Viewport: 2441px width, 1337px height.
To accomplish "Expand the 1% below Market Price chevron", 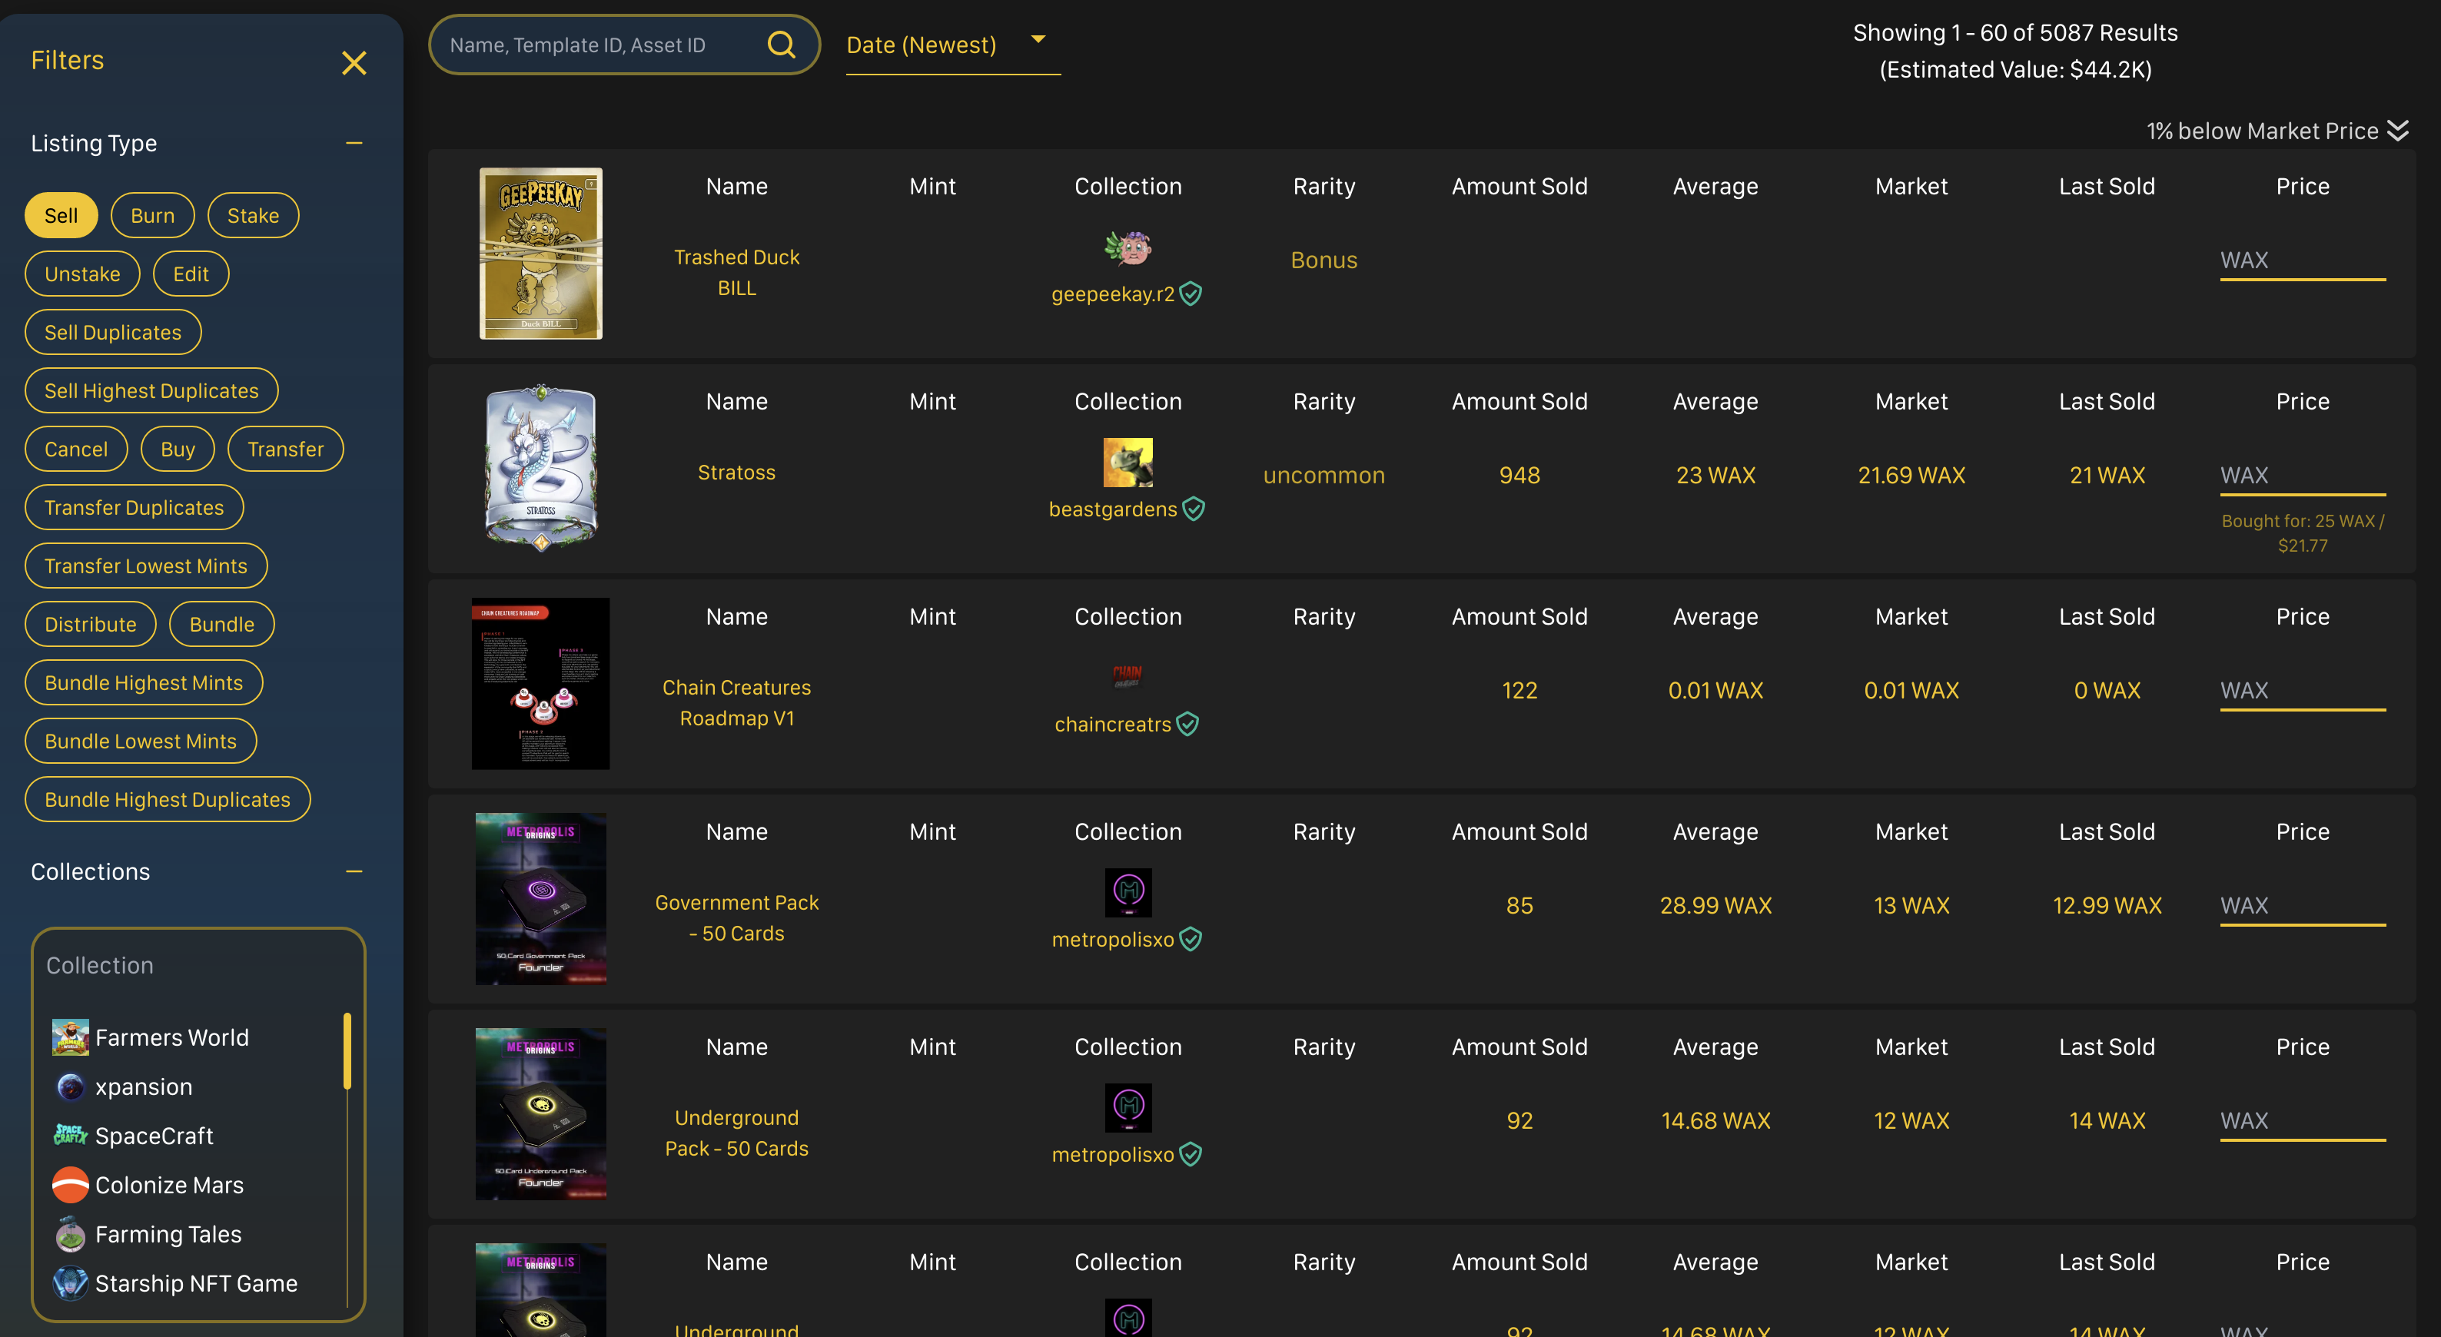I will 2399,131.
